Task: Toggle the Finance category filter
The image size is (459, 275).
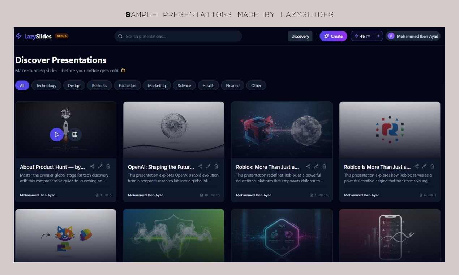Action: 232,85
